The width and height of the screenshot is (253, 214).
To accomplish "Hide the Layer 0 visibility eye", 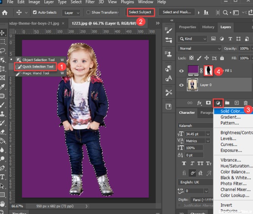I will tap(181, 85).
